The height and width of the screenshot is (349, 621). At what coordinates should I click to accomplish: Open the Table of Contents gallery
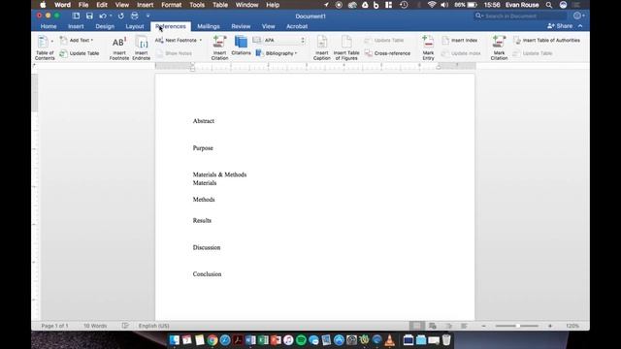coord(45,48)
